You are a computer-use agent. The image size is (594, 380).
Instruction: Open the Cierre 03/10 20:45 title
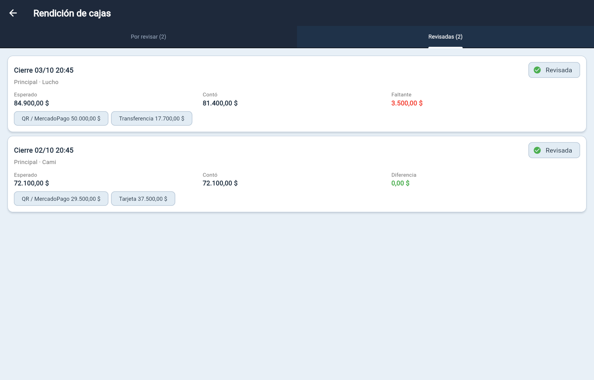(44, 70)
